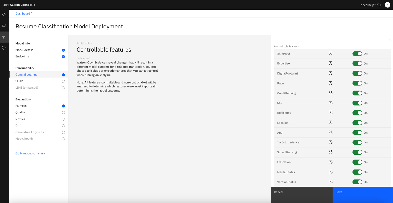Click the Drift v2 status circle
Image resolution: width=393 pixels, height=203 pixels.
(63, 119)
